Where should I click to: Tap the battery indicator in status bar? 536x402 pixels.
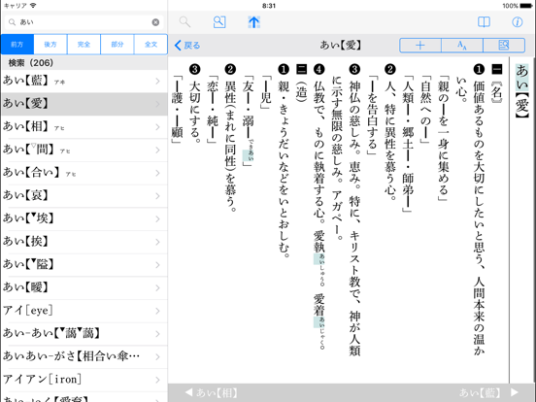click(526, 6)
